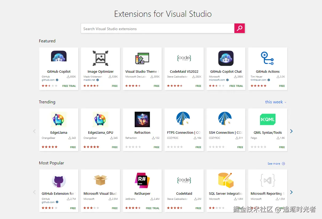The image size is (322, 219).
Task: Open the GitHub Copilot title
Action: click(59, 71)
